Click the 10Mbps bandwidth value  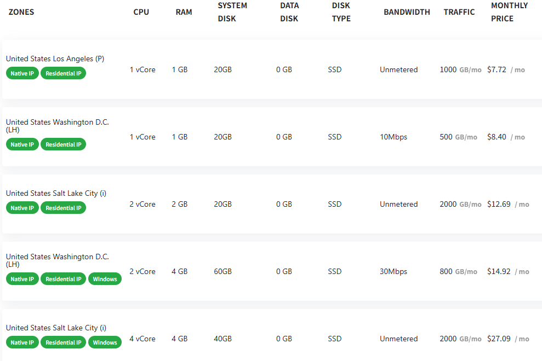(x=393, y=137)
